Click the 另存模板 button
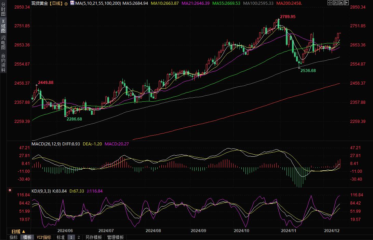373x240 pixels. (x=94, y=237)
